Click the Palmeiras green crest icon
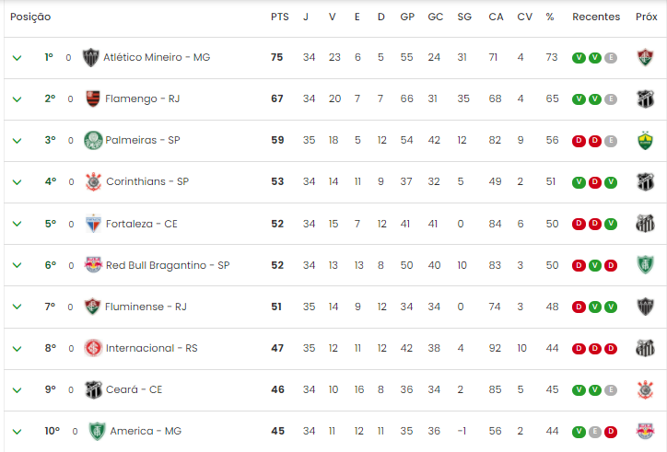Viewport: 667px width, 452px height. 93,140
